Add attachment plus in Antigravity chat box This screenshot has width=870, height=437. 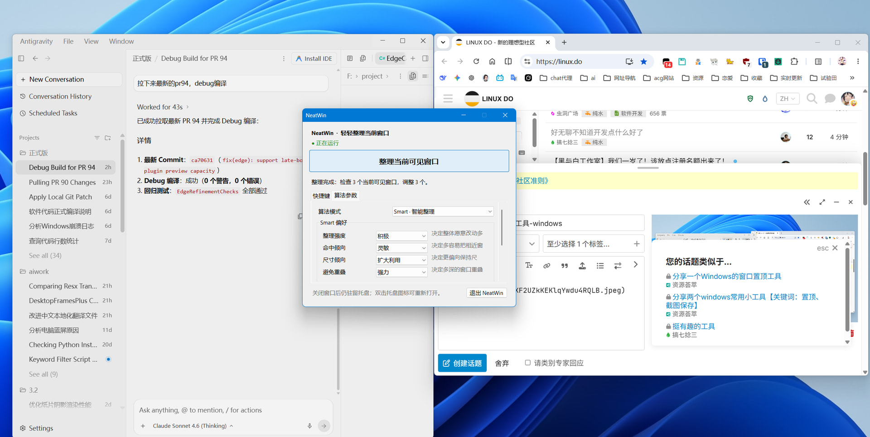(143, 426)
